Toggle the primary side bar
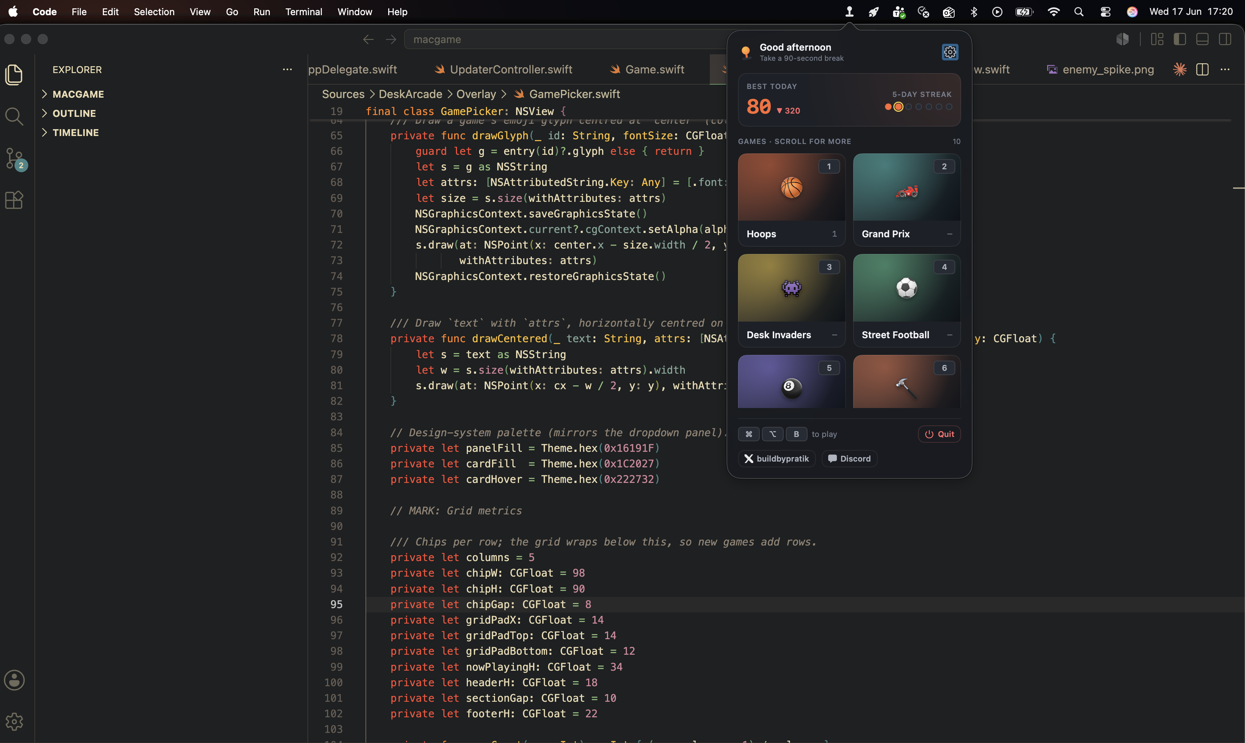Image resolution: width=1245 pixels, height=743 pixels. tap(1179, 39)
